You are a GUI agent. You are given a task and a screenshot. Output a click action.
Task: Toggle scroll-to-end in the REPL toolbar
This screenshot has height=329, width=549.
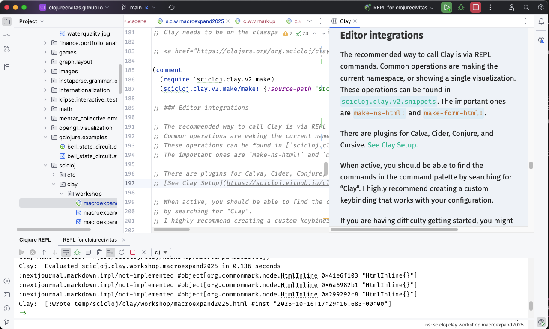110,252
